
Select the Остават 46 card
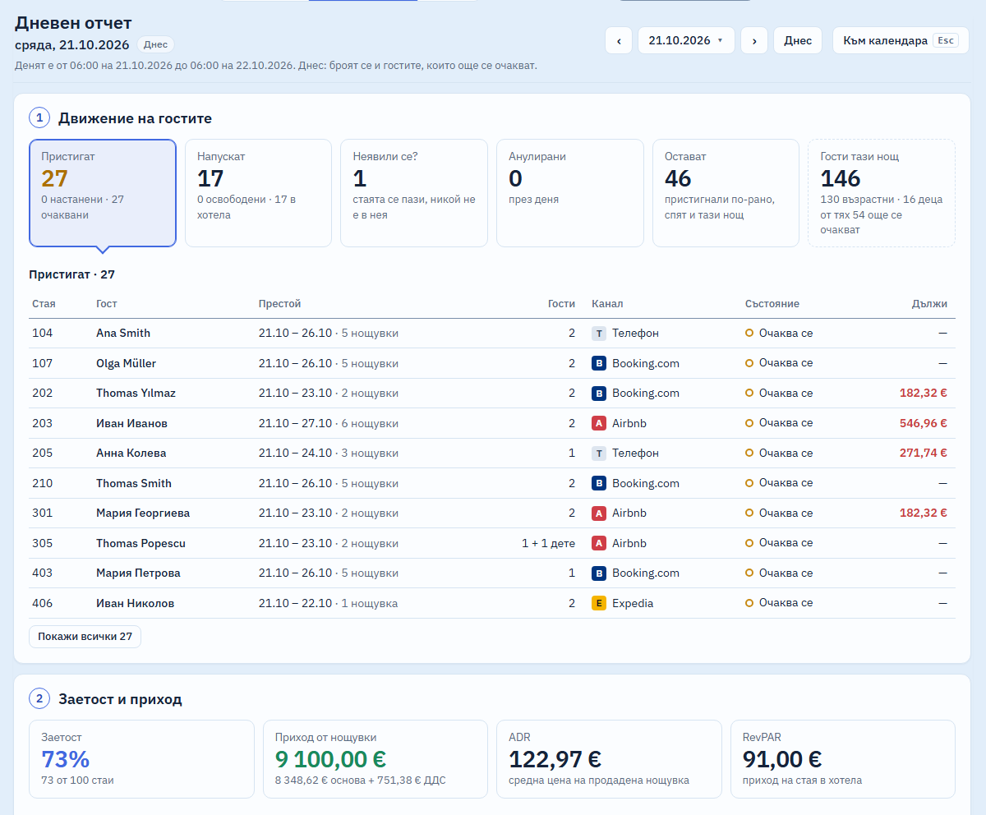[x=726, y=193]
